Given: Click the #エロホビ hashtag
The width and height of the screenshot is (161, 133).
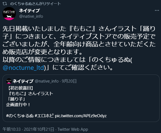Looking at the screenshot, I should pyautogui.click(x=44, y=116).
